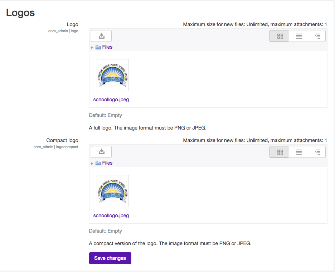Click the 'Compact logo' label

(62, 140)
